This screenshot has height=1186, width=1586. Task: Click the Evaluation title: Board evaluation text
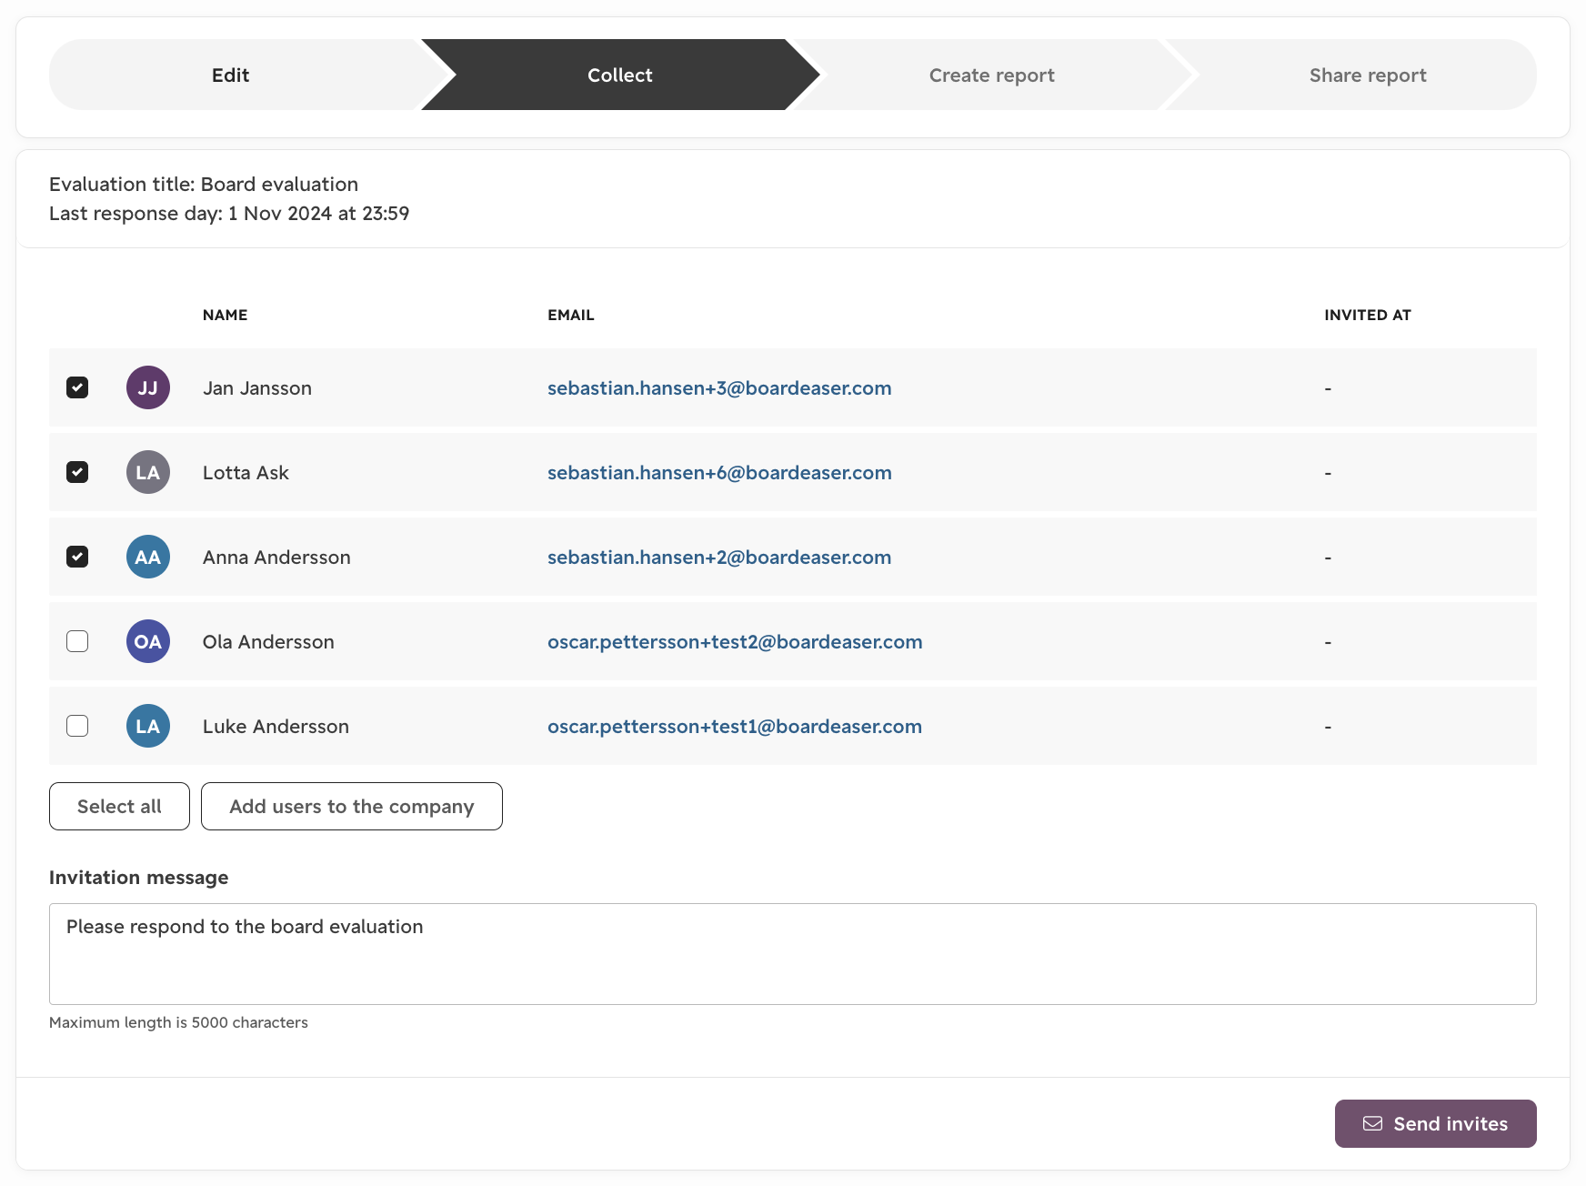204,184
